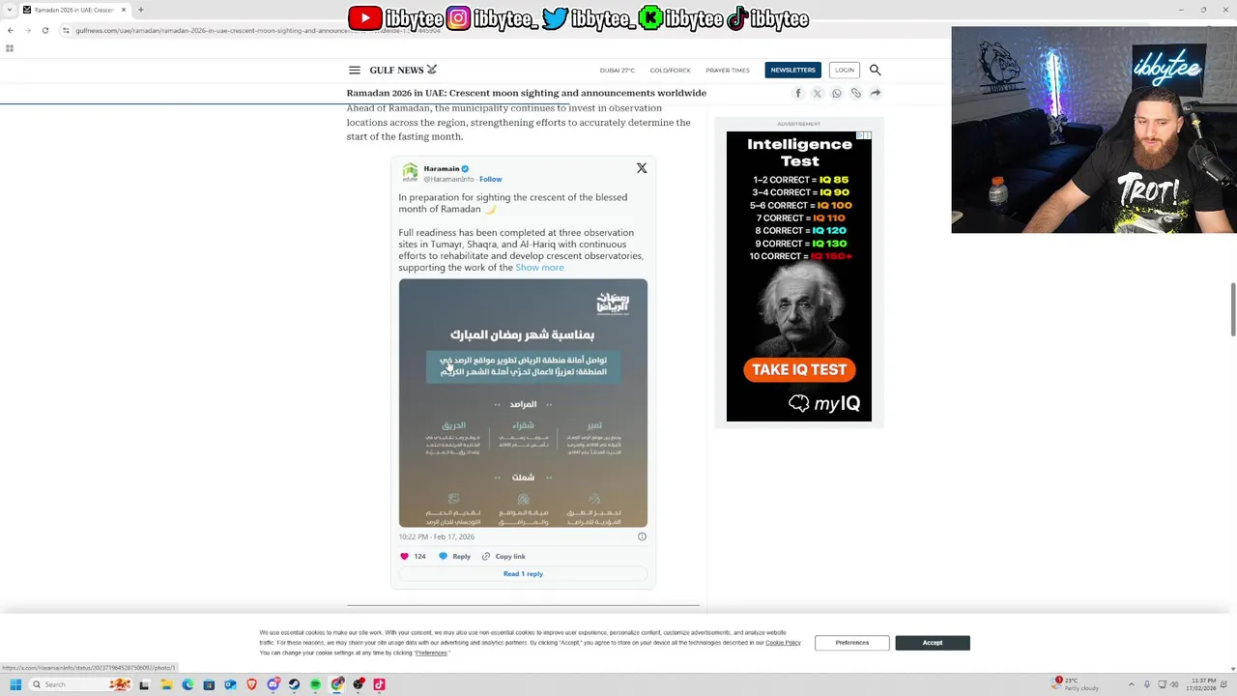
Task: Open the inline Preferences link in cookie text
Action: [x=432, y=652]
